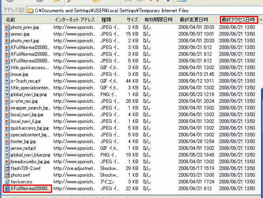Click the アイコン type cell
The width and height of the screenshot is (263, 198).
coord(107,181)
